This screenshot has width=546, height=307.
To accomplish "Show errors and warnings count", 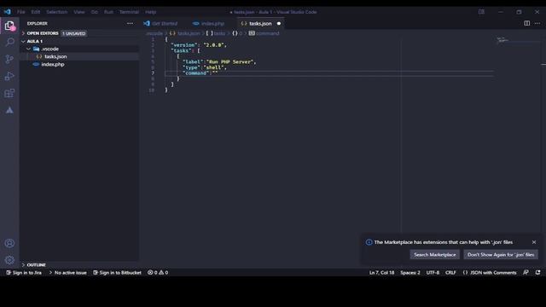I will [x=158, y=273].
